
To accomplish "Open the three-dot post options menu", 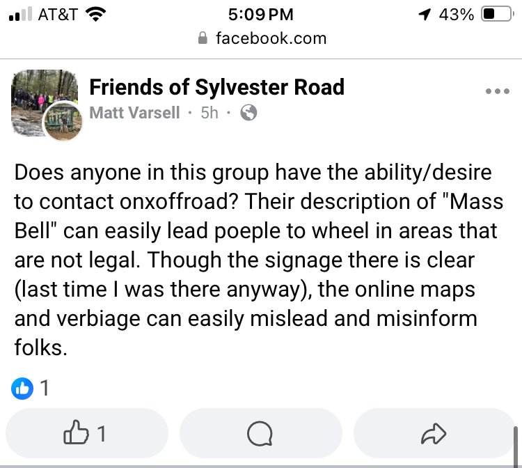I will point(498,91).
